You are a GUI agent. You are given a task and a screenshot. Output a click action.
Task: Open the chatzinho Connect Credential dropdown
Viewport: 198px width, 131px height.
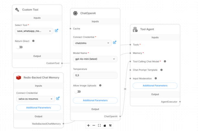tap(92, 43)
